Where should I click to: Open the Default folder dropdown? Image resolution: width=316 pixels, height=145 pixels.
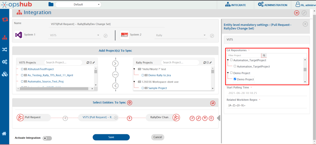pos(78,5)
